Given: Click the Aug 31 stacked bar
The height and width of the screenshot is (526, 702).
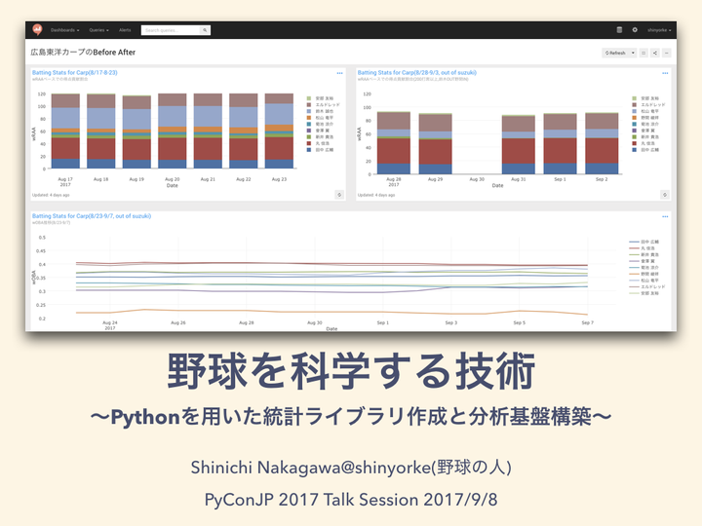Looking at the screenshot, I should (519, 145).
